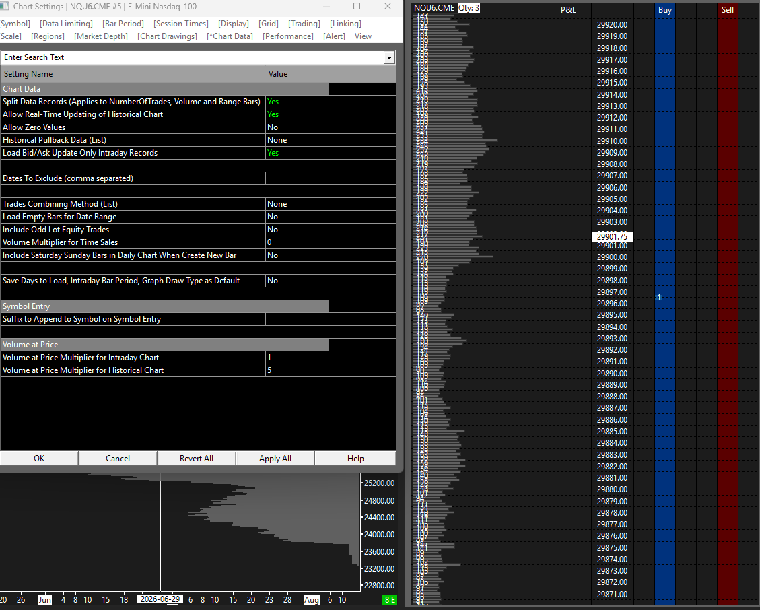This screenshot has height=610, width=760.
Task: Toggle Load Empty Bars for Date Range
Action: (297, 217)
